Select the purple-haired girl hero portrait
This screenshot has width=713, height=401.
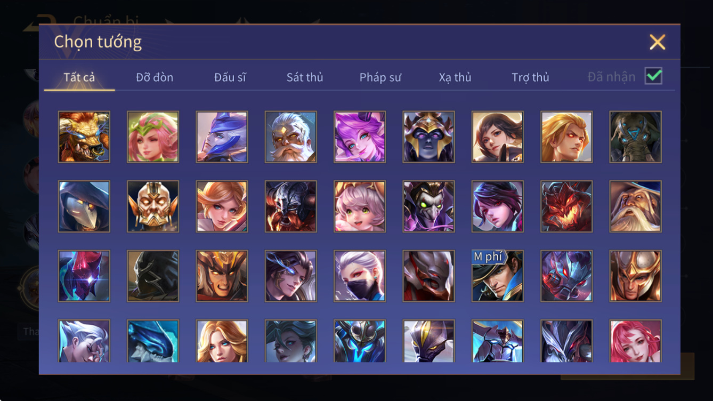pyautogui.click(x=360, y=137)
